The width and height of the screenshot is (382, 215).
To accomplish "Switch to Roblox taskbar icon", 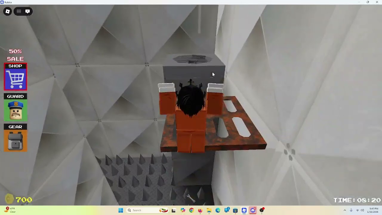I will pyautogui.click(x=244, y=210).
